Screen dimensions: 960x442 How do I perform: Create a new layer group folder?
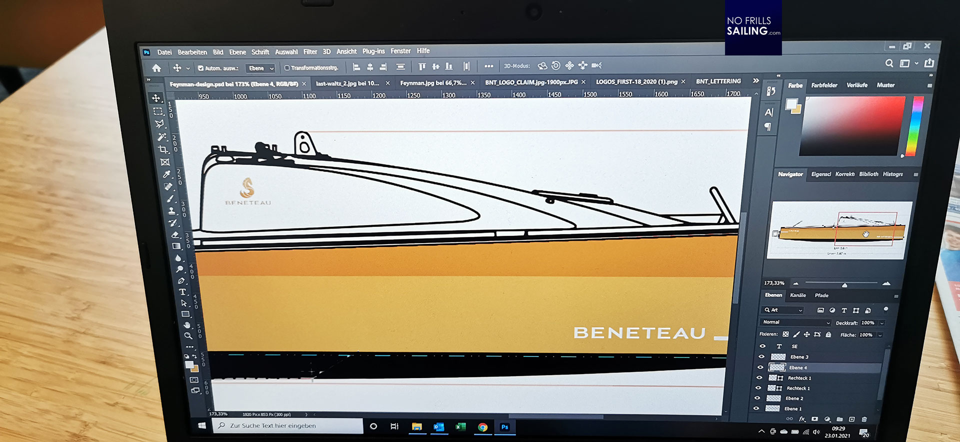coord(839,419)
